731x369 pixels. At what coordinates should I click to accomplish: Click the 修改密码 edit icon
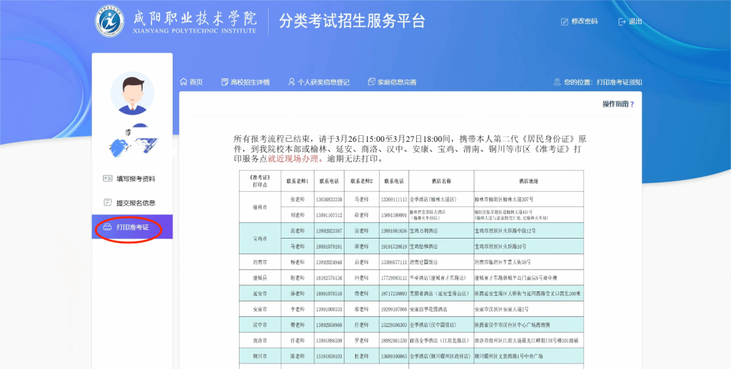pos(564,22)
